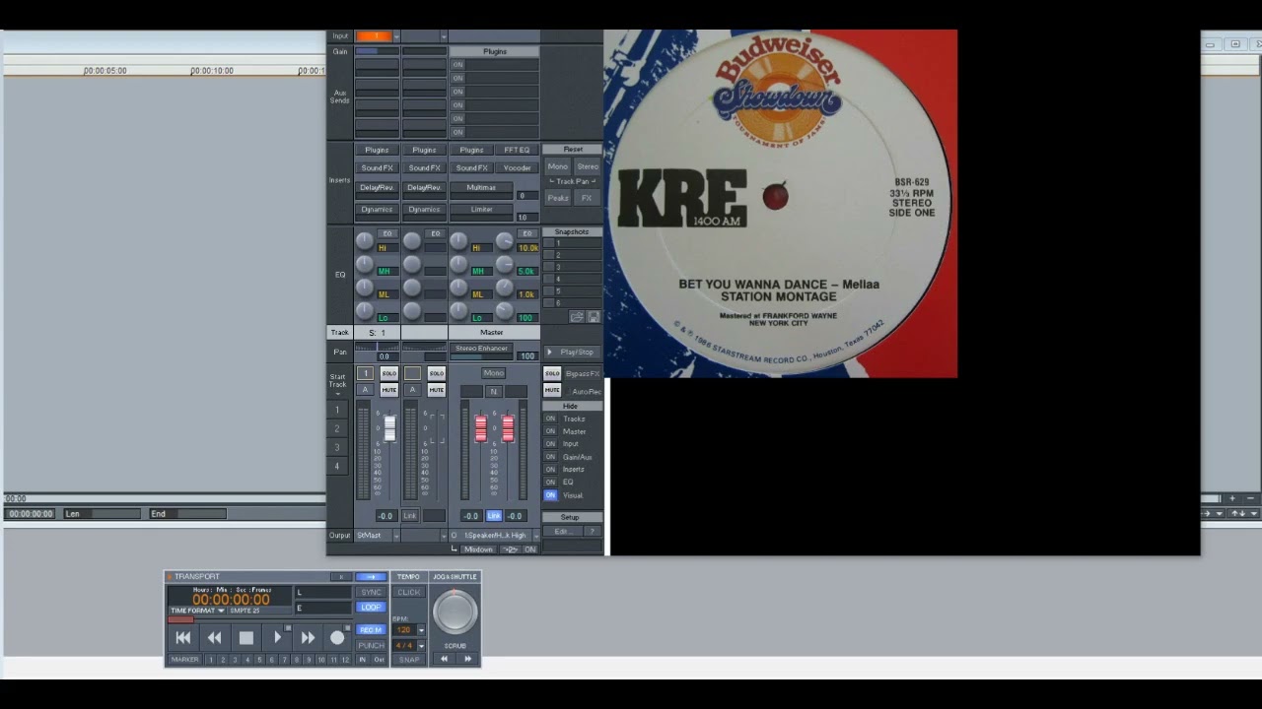Turn the Jog & Shuttle wheel knob
1262x709 pixels.
point(455,612)
